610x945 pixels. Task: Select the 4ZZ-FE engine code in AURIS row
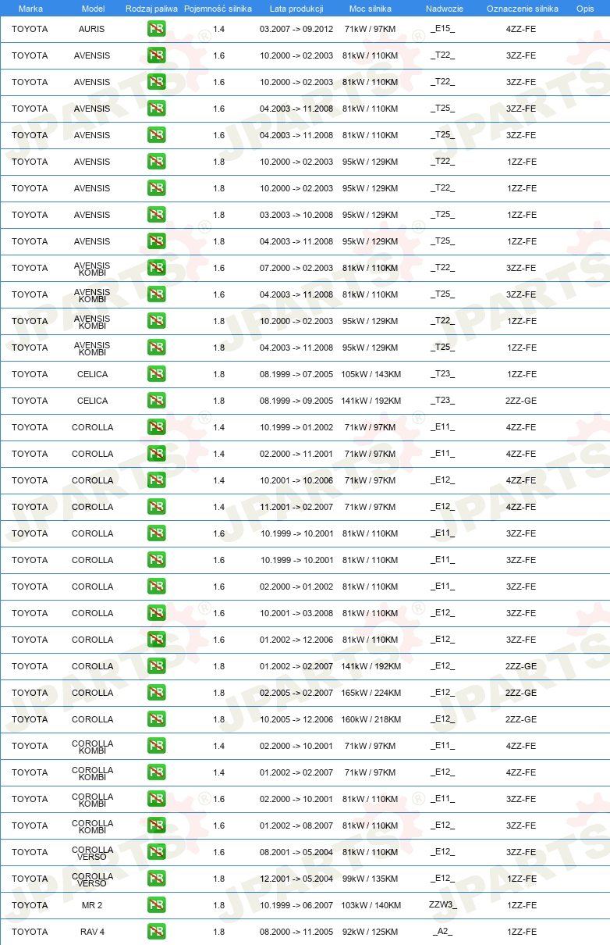[x=521, y=29]
